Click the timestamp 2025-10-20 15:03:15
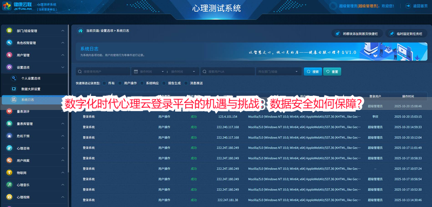Screen dimensions: 432x207 coord(408,116)
